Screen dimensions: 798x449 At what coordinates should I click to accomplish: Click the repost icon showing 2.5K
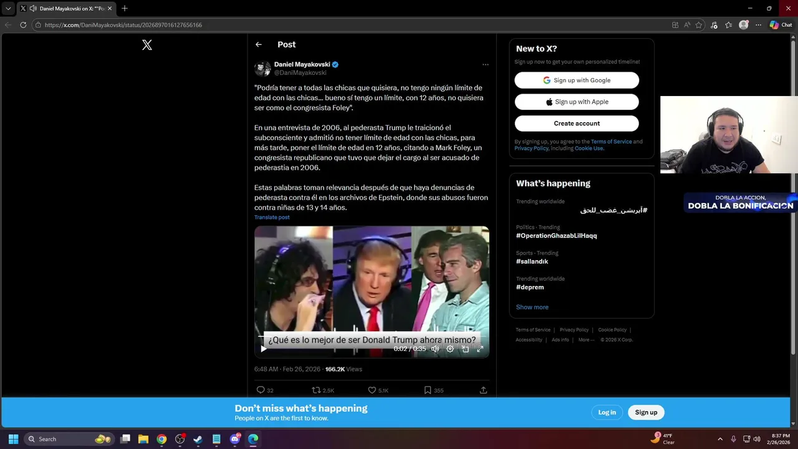tap(323, 390)
